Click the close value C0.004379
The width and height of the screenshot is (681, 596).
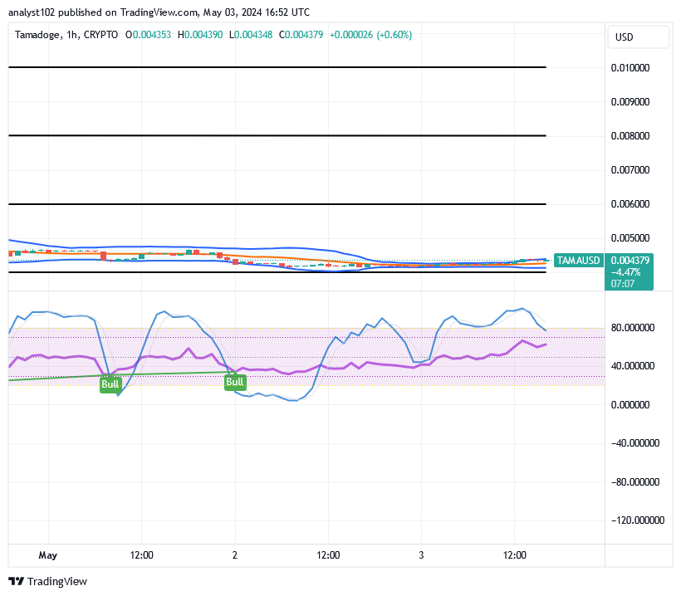point(301,35)
